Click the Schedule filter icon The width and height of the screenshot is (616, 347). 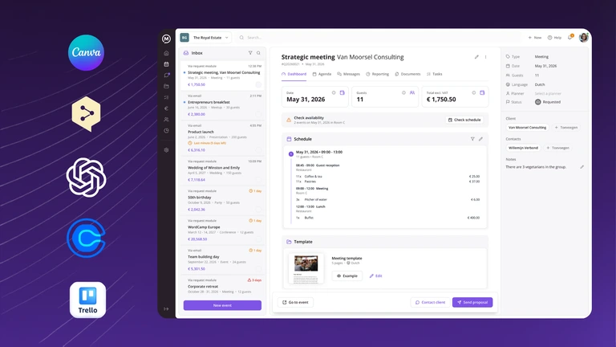click(x=472, y=139)
